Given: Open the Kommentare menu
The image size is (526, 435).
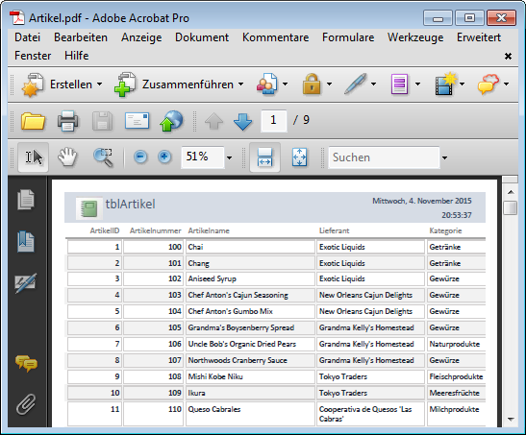Looking at the screenshot, I should [x=276, y=37].
